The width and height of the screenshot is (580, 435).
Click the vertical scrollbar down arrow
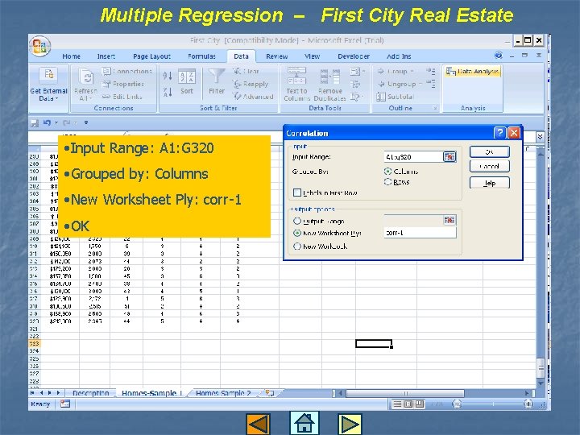click(541, 383)
